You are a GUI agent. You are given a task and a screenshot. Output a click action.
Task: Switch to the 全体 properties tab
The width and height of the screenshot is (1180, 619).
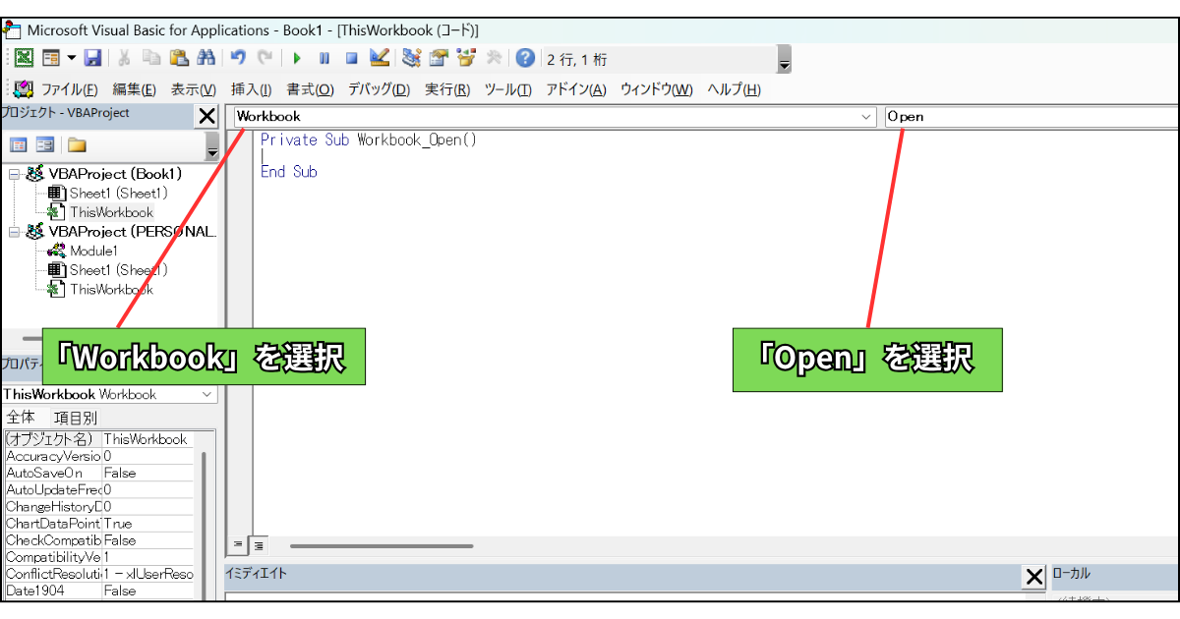point(21,417)
